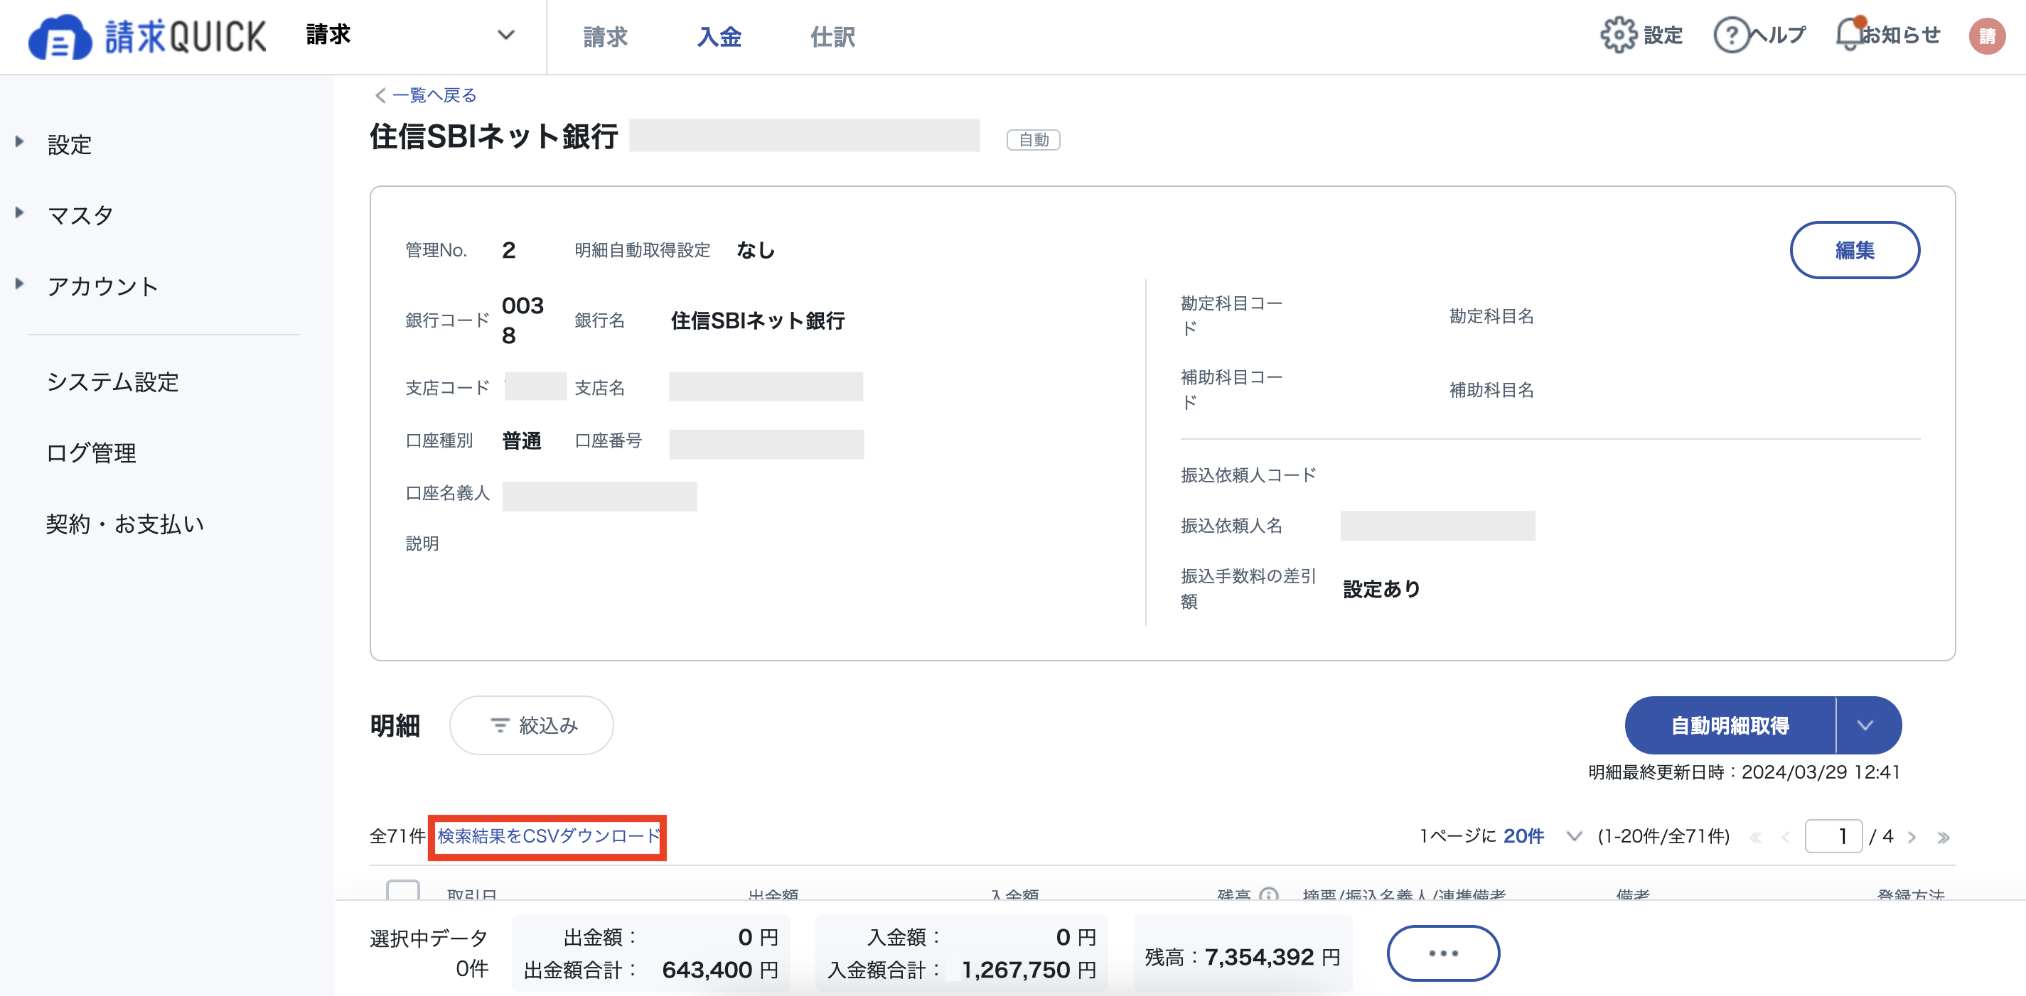The height and width of the screenshot is (996, 2026).
Task: Click the 残高 info icon in table header
Action: click(x=1267, y=894)
